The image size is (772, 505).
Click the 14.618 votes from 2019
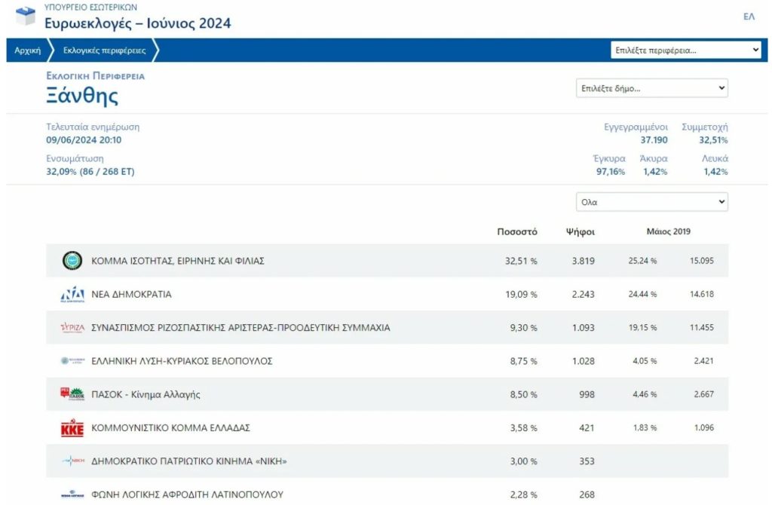[702, 295]
